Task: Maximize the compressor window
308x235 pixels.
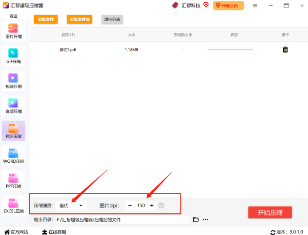Action: pyautogui.click(x=286, y=6)
